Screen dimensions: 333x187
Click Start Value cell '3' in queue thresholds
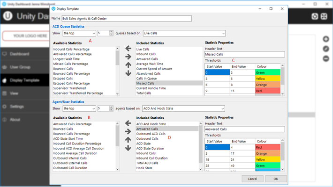[x=217, y=79]
